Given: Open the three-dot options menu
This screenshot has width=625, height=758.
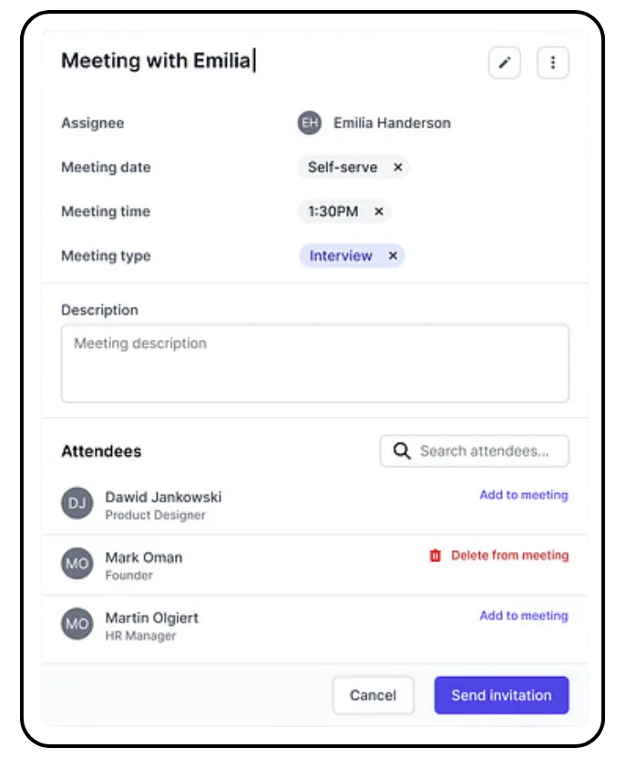Looking at the screenshot, I should [x=552, y=61].
